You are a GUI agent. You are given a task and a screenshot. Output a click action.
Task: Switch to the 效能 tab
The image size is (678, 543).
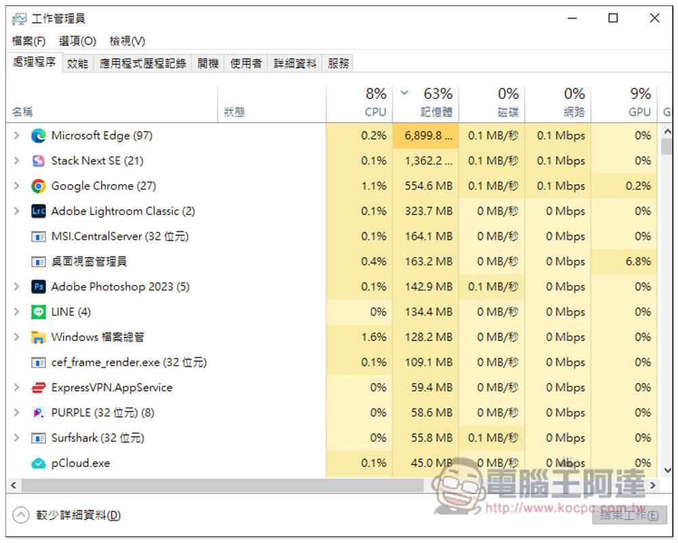pos(78,64)
